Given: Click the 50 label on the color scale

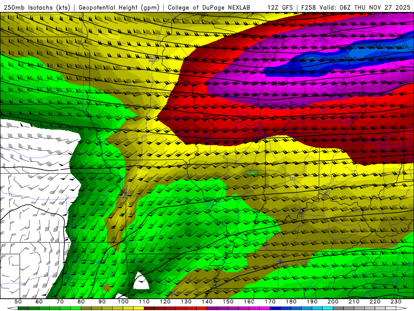Looking at the screenshot, I should (x=18, y=302).
